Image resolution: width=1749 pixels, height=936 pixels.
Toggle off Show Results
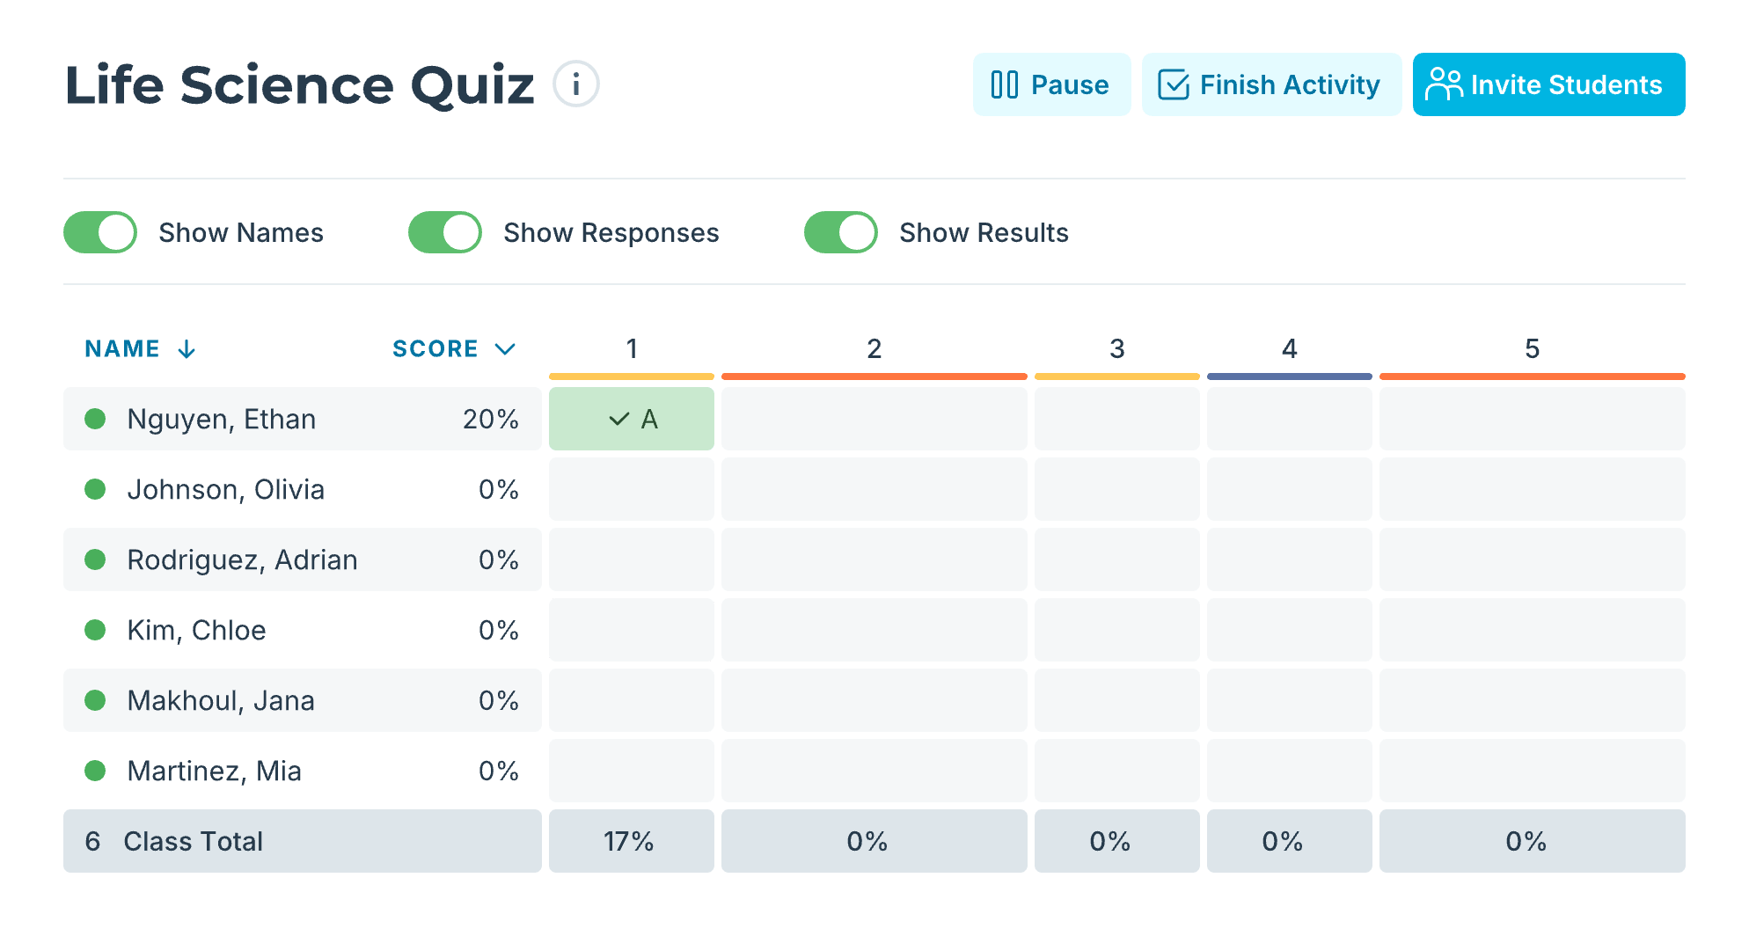840,232
